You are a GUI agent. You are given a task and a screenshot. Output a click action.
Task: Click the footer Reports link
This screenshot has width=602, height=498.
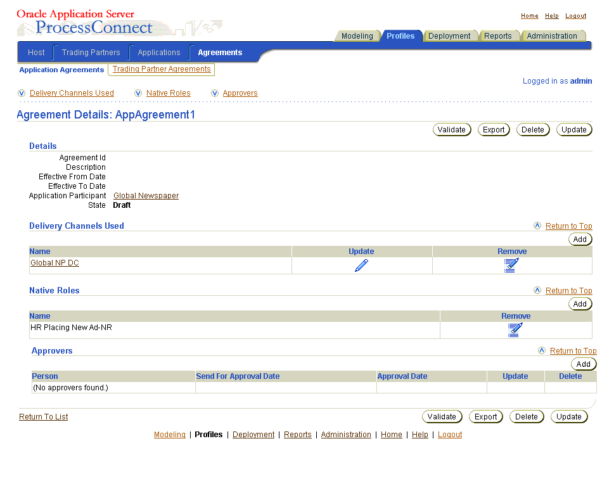[298, 435]
